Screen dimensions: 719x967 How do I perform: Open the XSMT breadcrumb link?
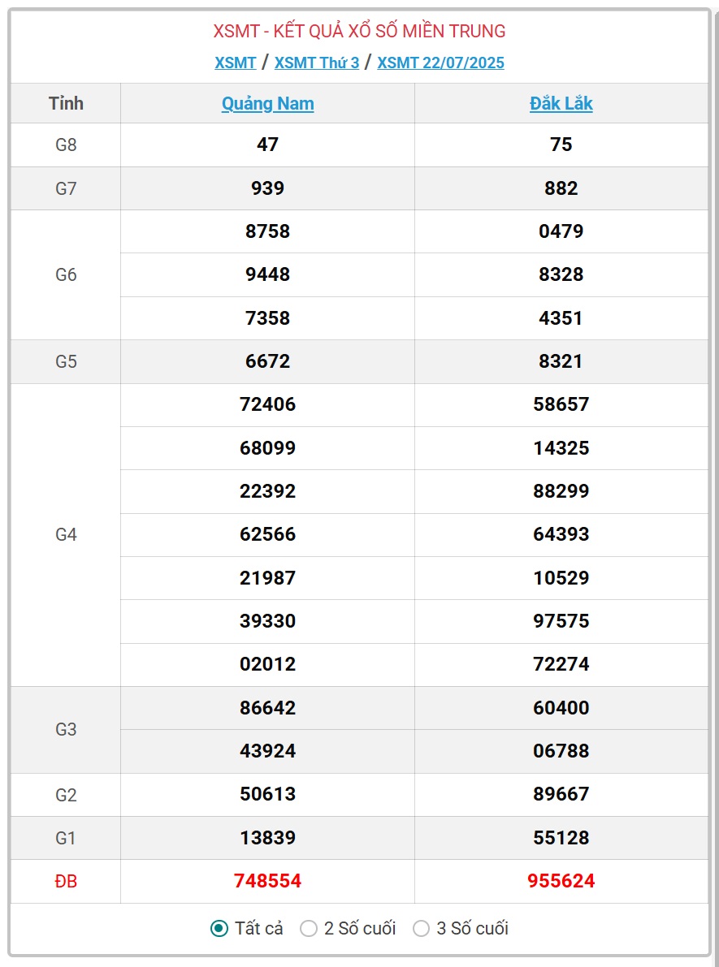(235, 63)
